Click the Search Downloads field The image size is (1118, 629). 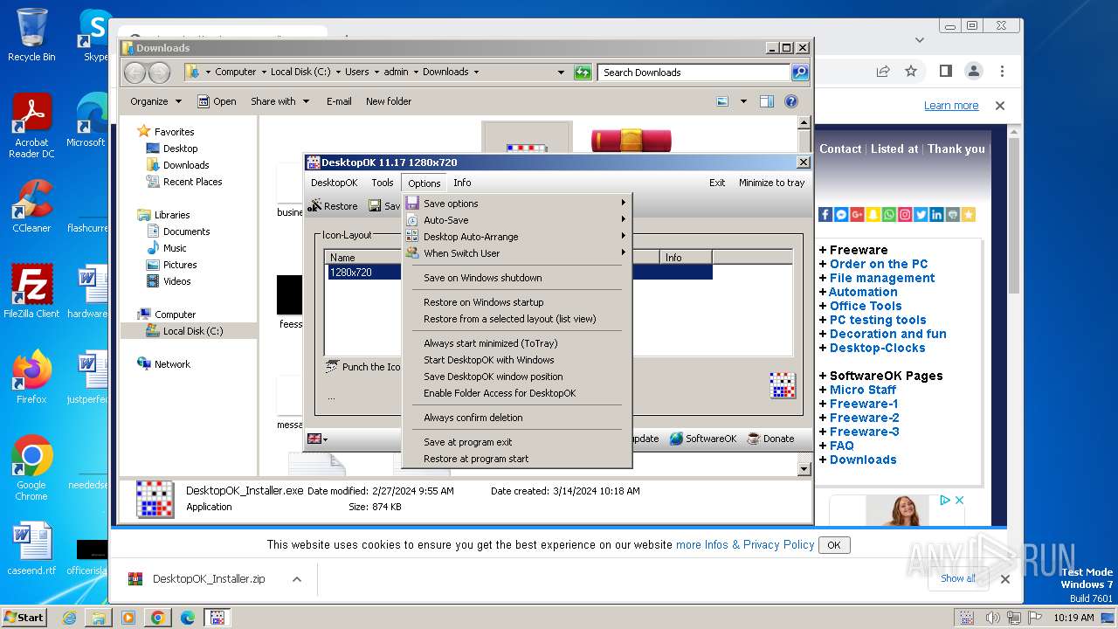coord(694,73)
